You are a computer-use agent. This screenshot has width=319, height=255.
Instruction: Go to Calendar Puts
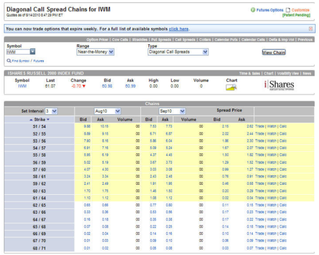[226, 40]
